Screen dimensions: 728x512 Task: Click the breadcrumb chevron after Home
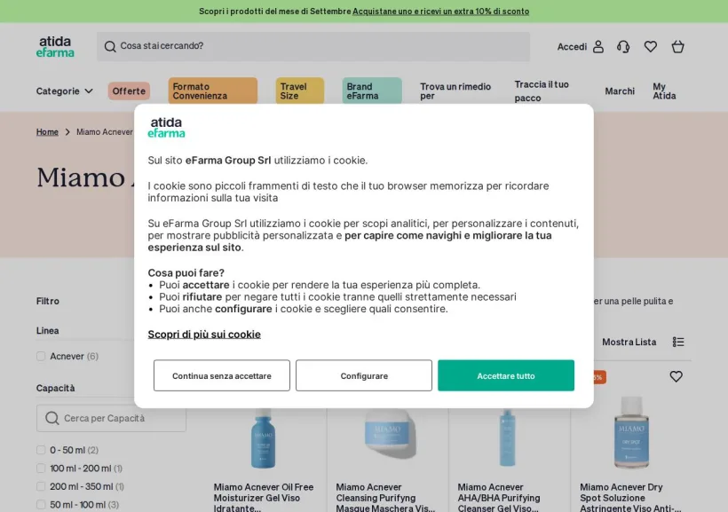point(67,132)
